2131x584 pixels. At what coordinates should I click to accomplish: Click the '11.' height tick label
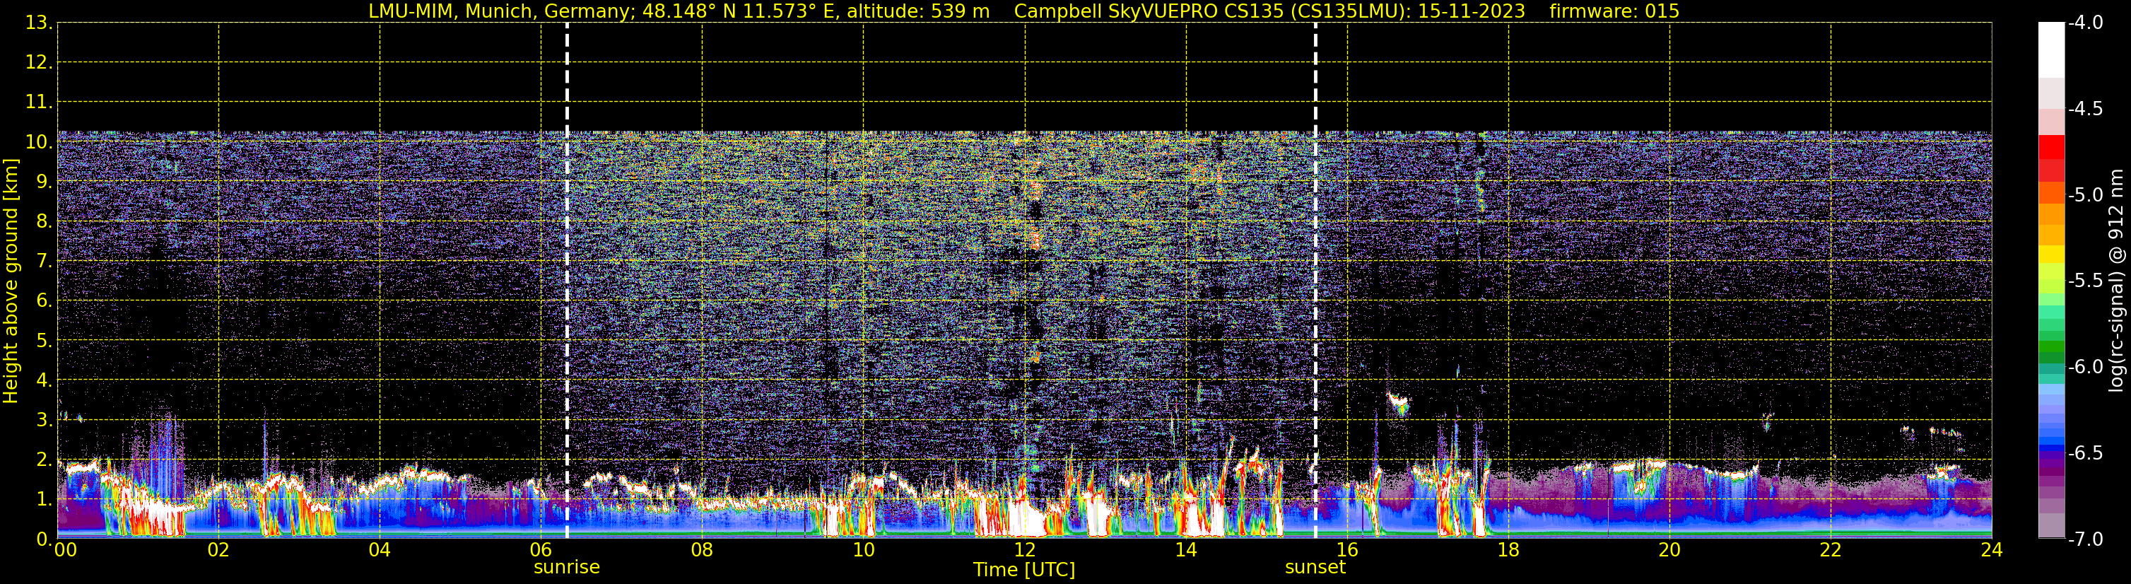[39, 102]
